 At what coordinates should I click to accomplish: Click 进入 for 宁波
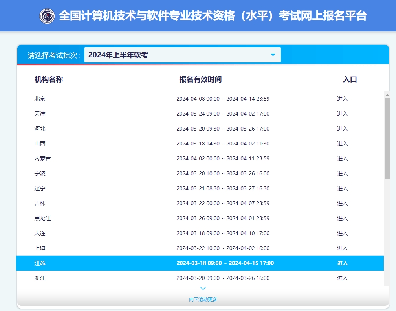(x=343, y=173)
